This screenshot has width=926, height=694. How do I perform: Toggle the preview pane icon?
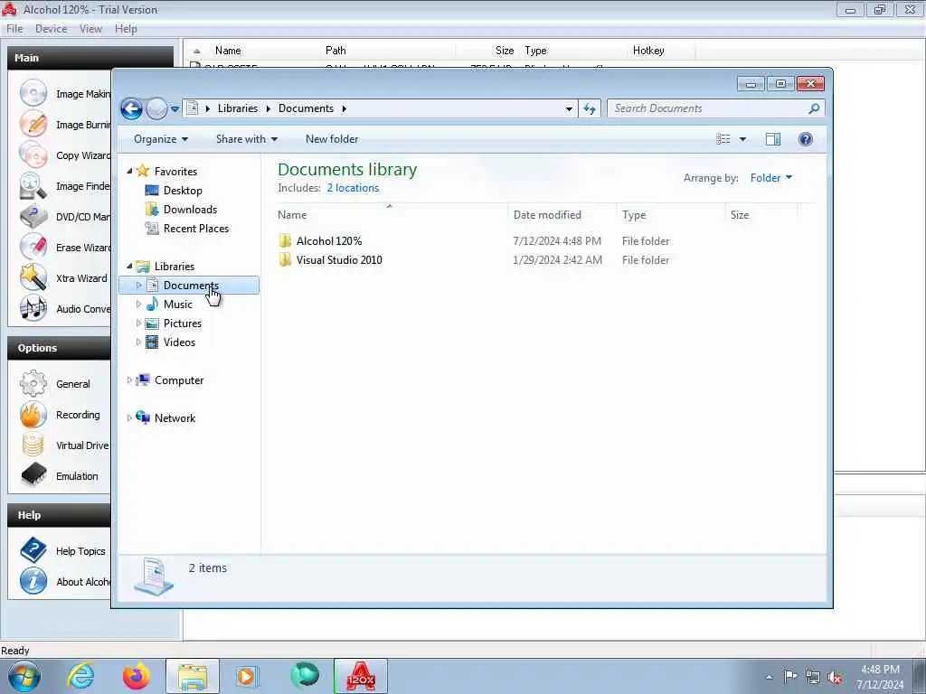point(772,139)
